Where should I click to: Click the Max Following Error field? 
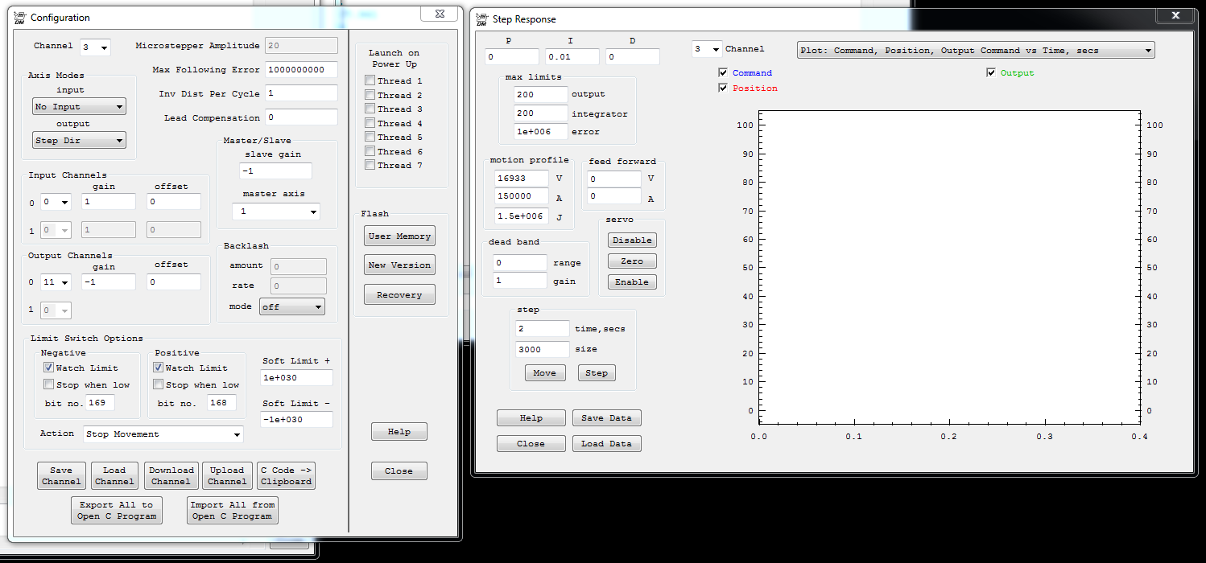(x=301, y=70)
